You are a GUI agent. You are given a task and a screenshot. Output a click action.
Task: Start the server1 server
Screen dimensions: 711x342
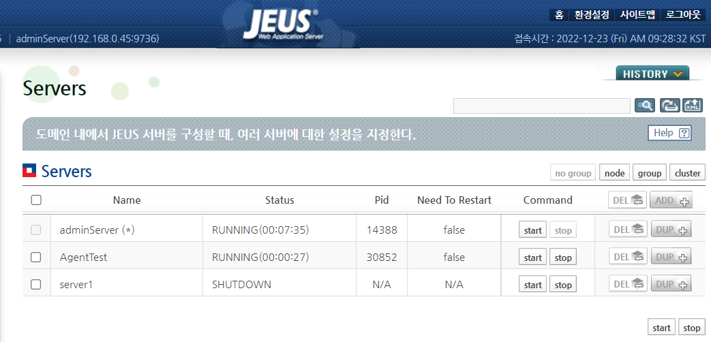pos(533,285)
